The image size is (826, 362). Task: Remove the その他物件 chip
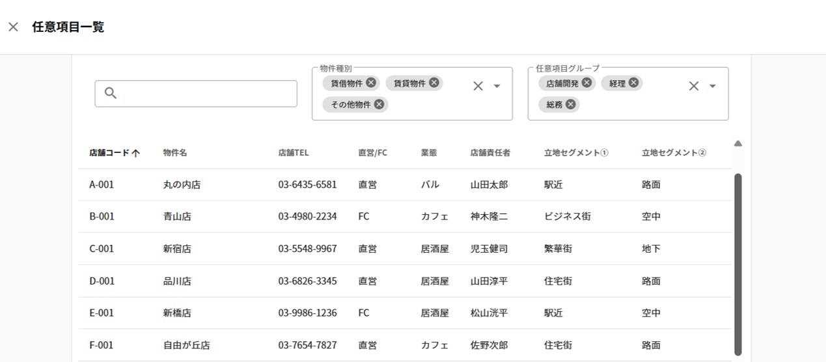coord(379,104)
